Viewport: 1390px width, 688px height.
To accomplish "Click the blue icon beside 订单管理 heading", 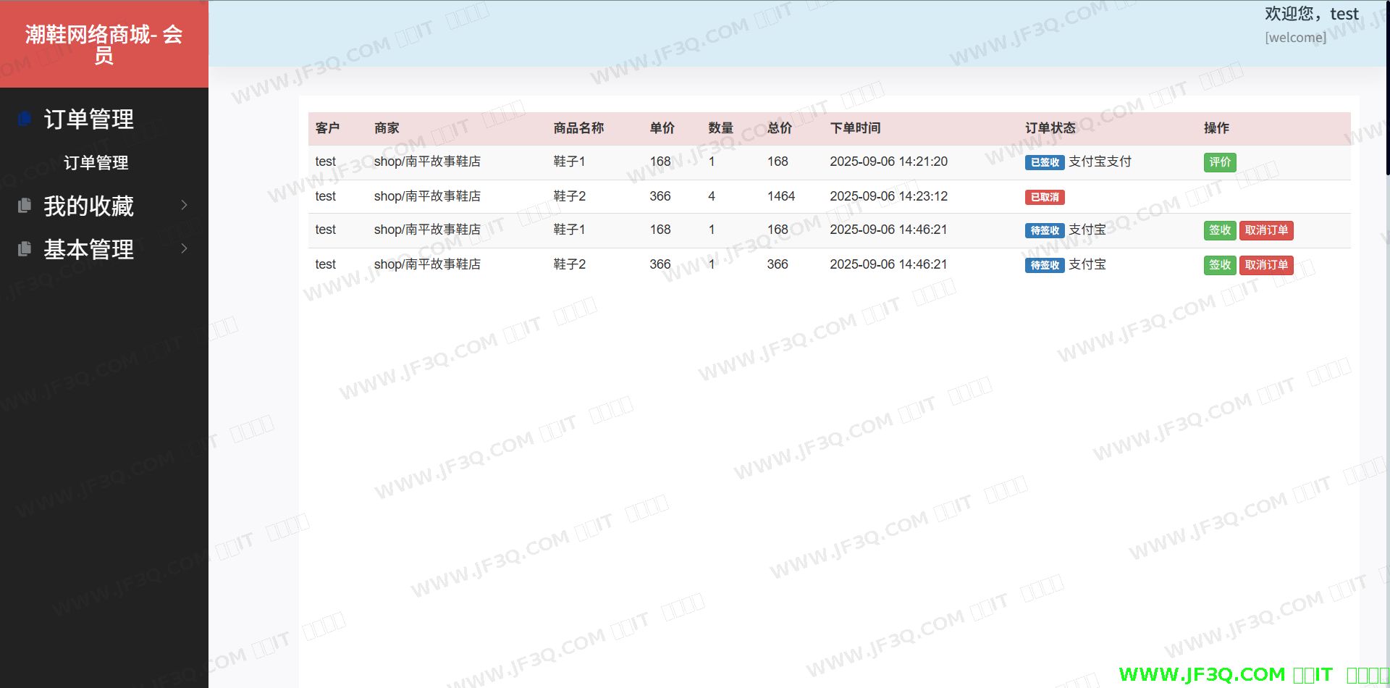I will tap(25, 118).
